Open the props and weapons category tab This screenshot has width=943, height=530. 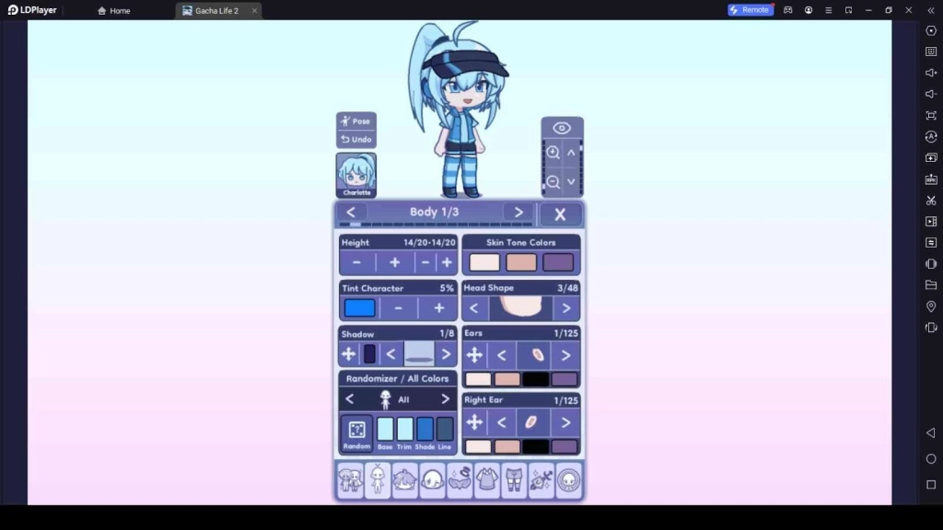click(541, 480)
